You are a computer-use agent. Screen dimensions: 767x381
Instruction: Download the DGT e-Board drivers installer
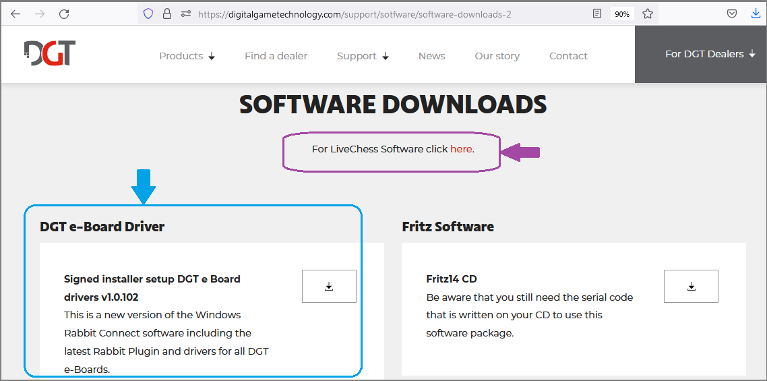click(329, 286)
